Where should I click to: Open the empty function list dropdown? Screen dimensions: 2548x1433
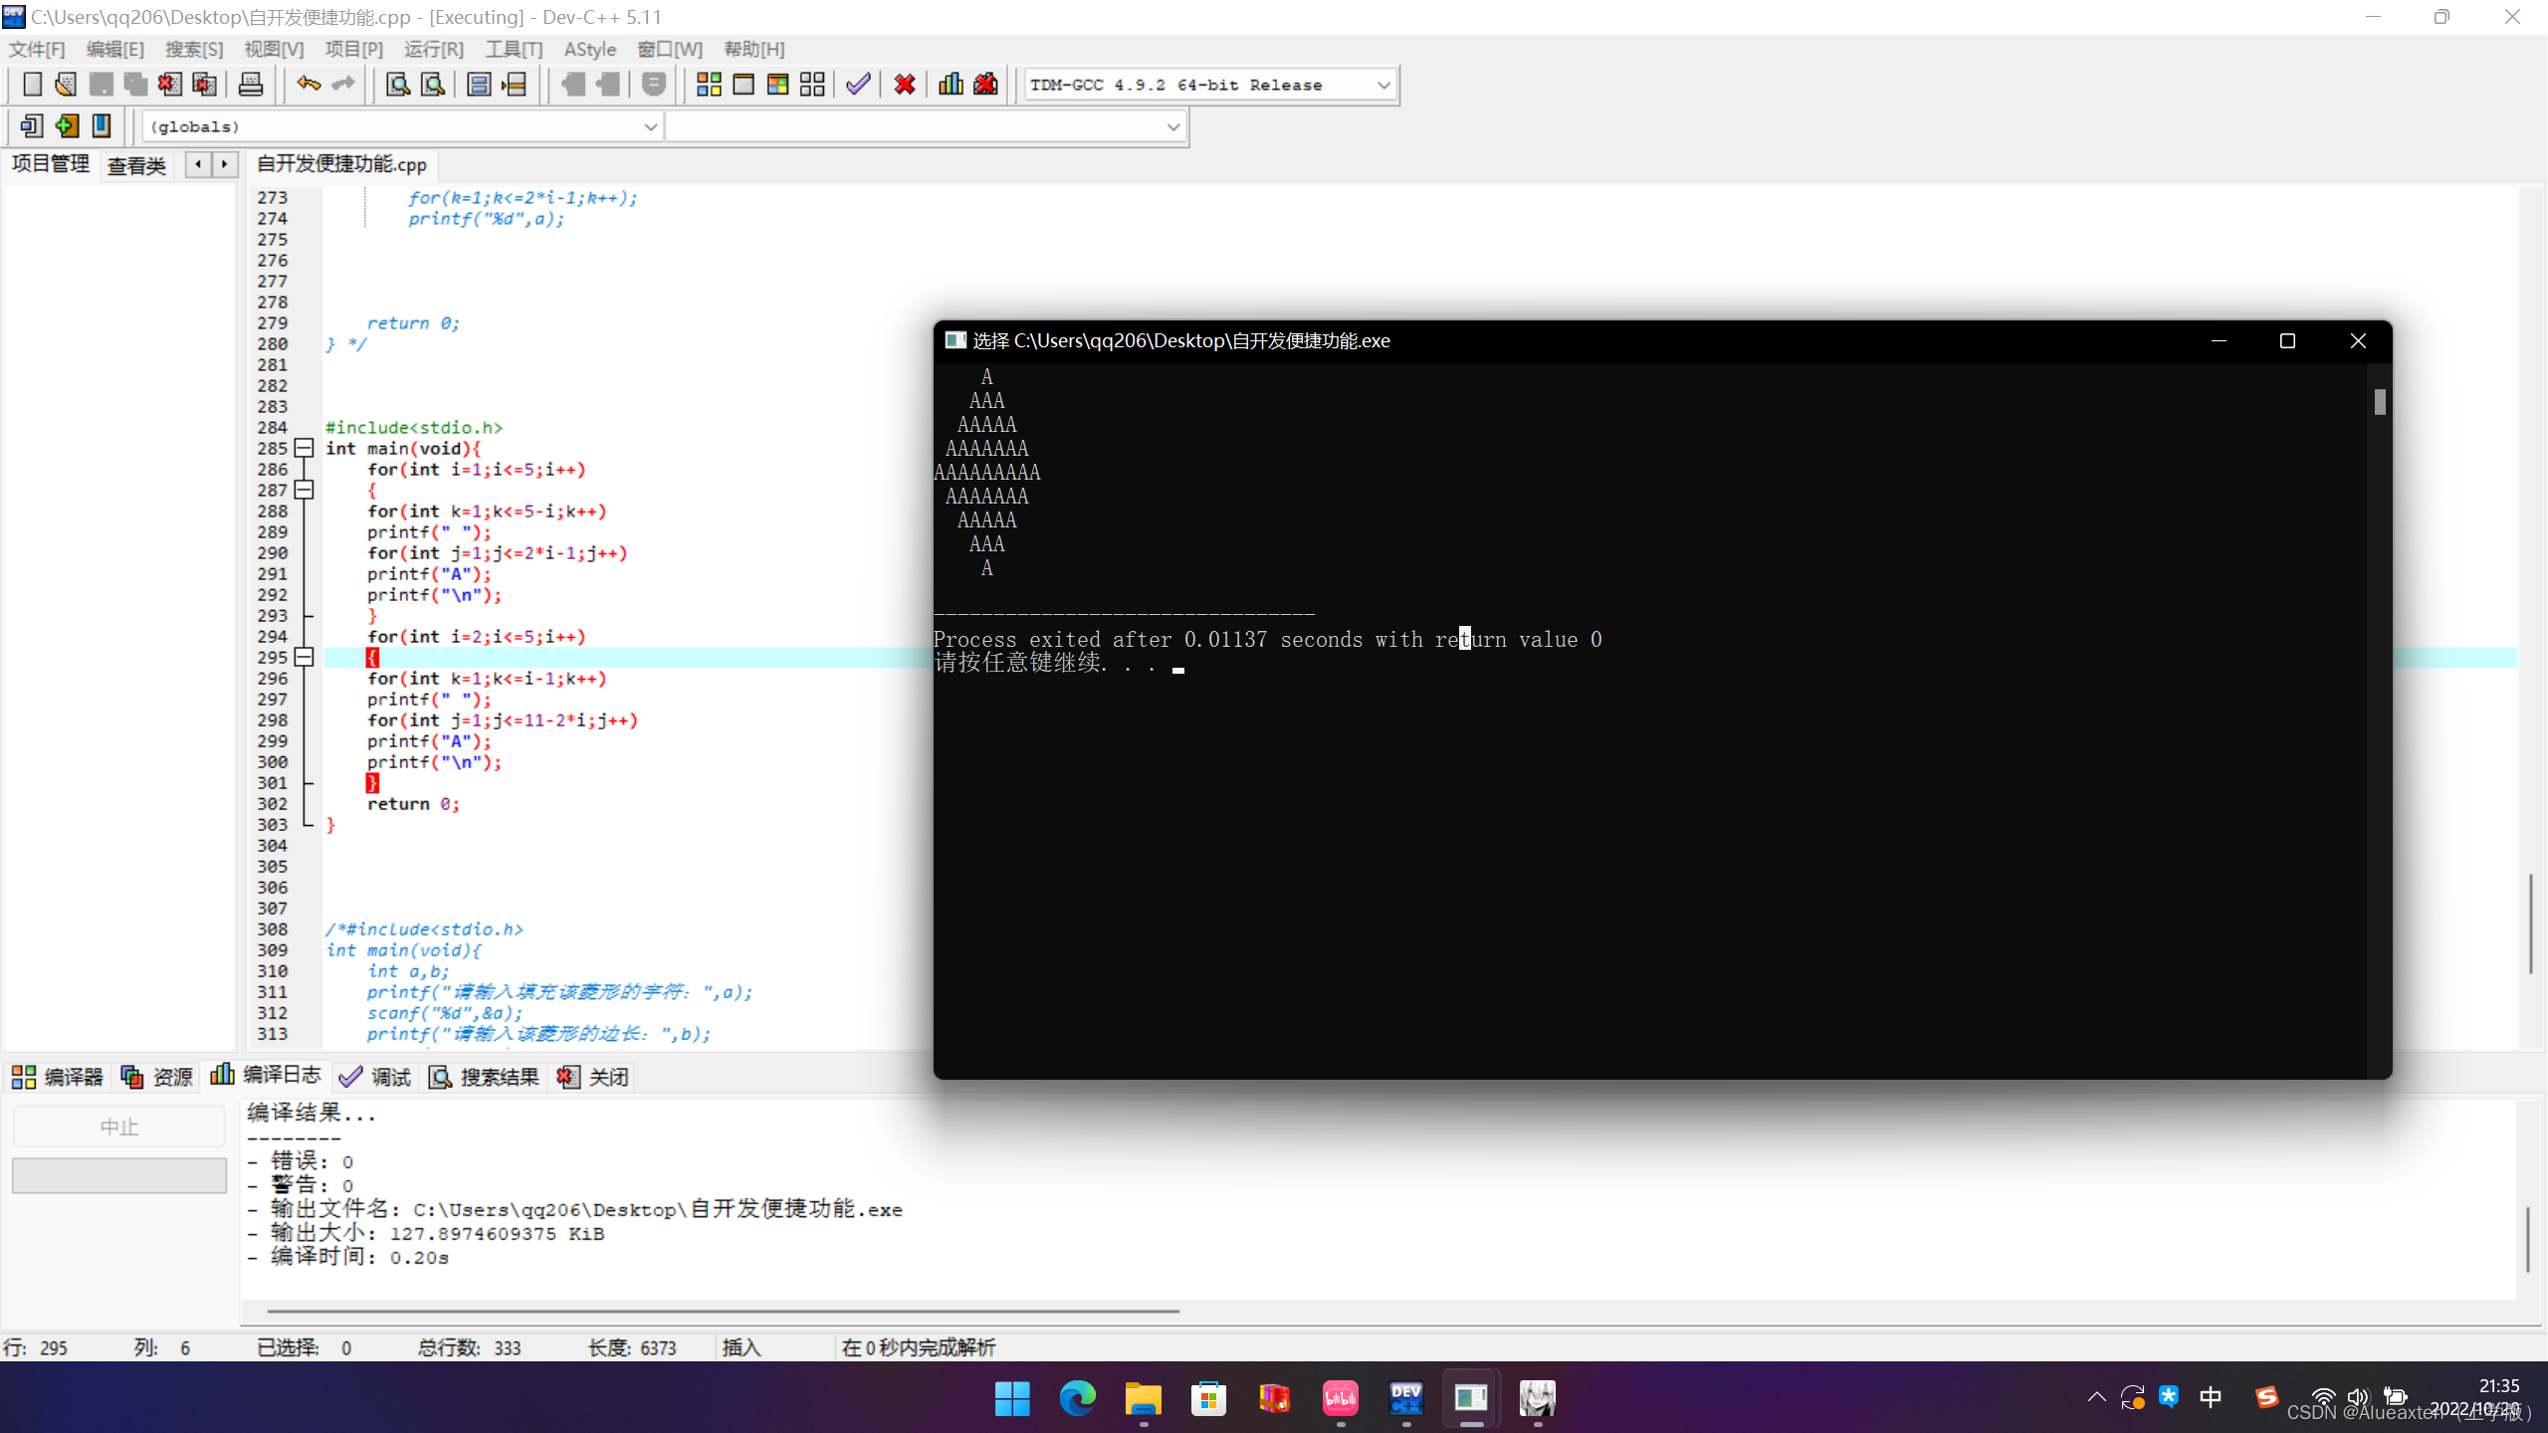coord(1172,127)
